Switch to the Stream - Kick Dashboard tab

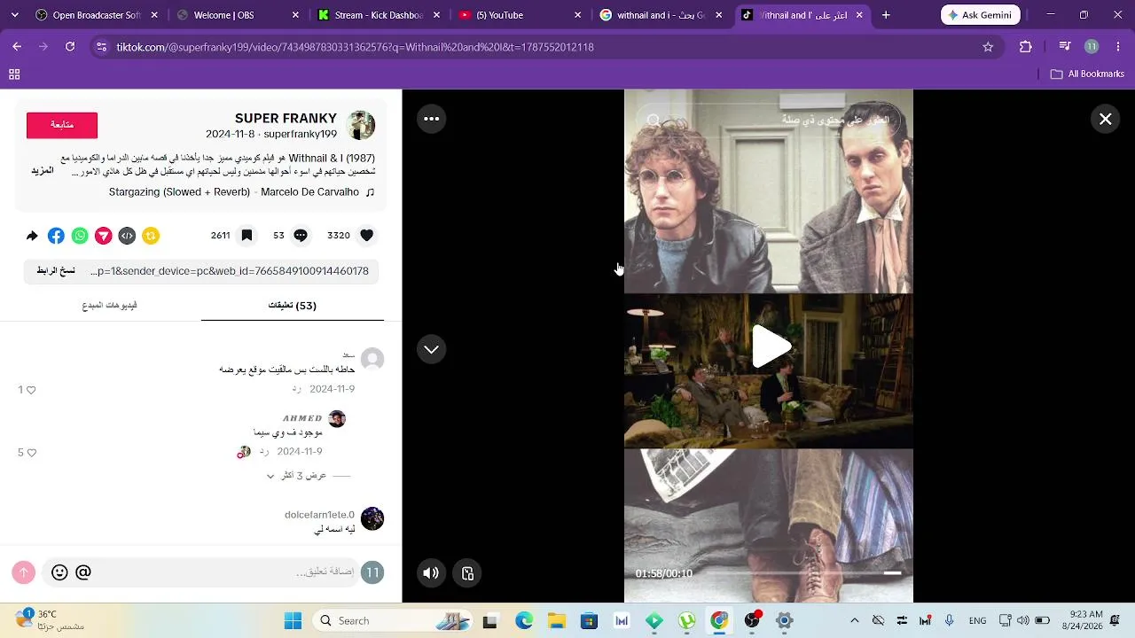[x=371, y=15]
